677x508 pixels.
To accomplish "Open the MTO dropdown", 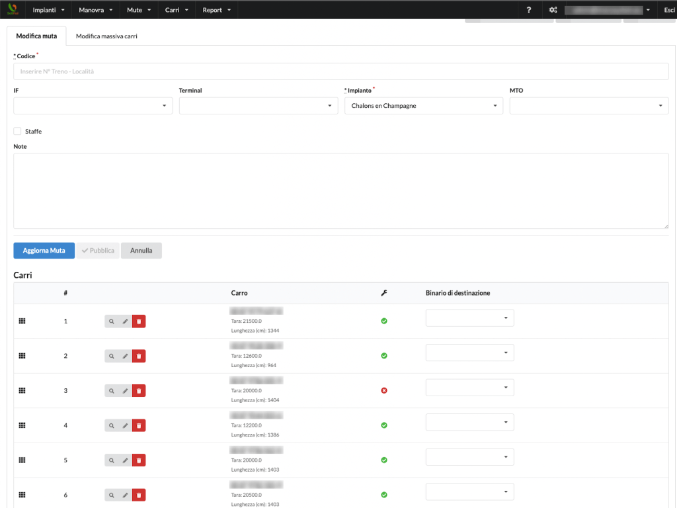I will [x=589, y=106].
